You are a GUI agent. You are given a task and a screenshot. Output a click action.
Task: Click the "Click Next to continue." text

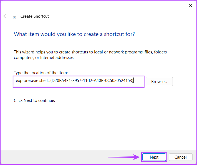(34, 100)
